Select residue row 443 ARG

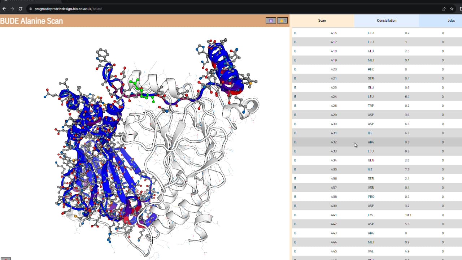377,233
